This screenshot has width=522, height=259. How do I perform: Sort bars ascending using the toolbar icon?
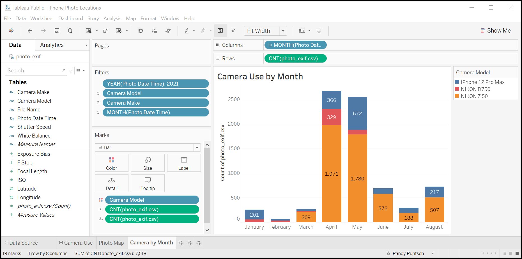point(154,31)
